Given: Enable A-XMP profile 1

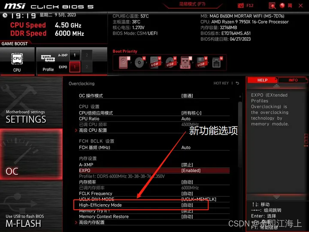Looking at the screenshot, I should (75, 55).
